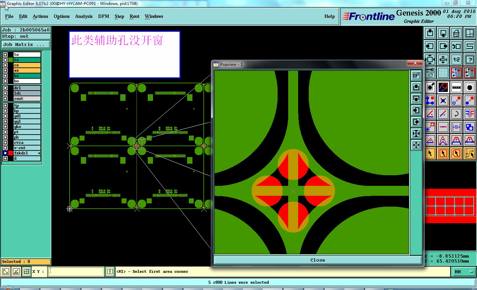Click the rotate circular arrow icon
Viewport: 477px width, 290px height.
456,114
